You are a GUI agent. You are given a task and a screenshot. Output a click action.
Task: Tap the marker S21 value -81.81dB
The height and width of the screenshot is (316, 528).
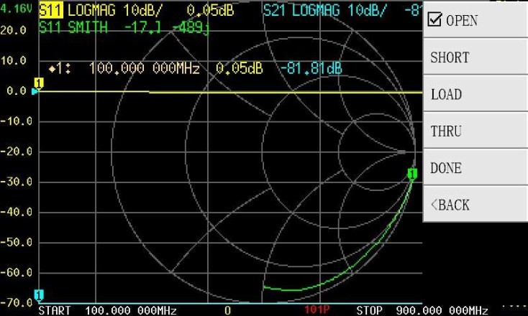pyautogui.click(x=311, y=68)
